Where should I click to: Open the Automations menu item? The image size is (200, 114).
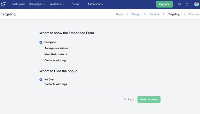pos(95,4)
